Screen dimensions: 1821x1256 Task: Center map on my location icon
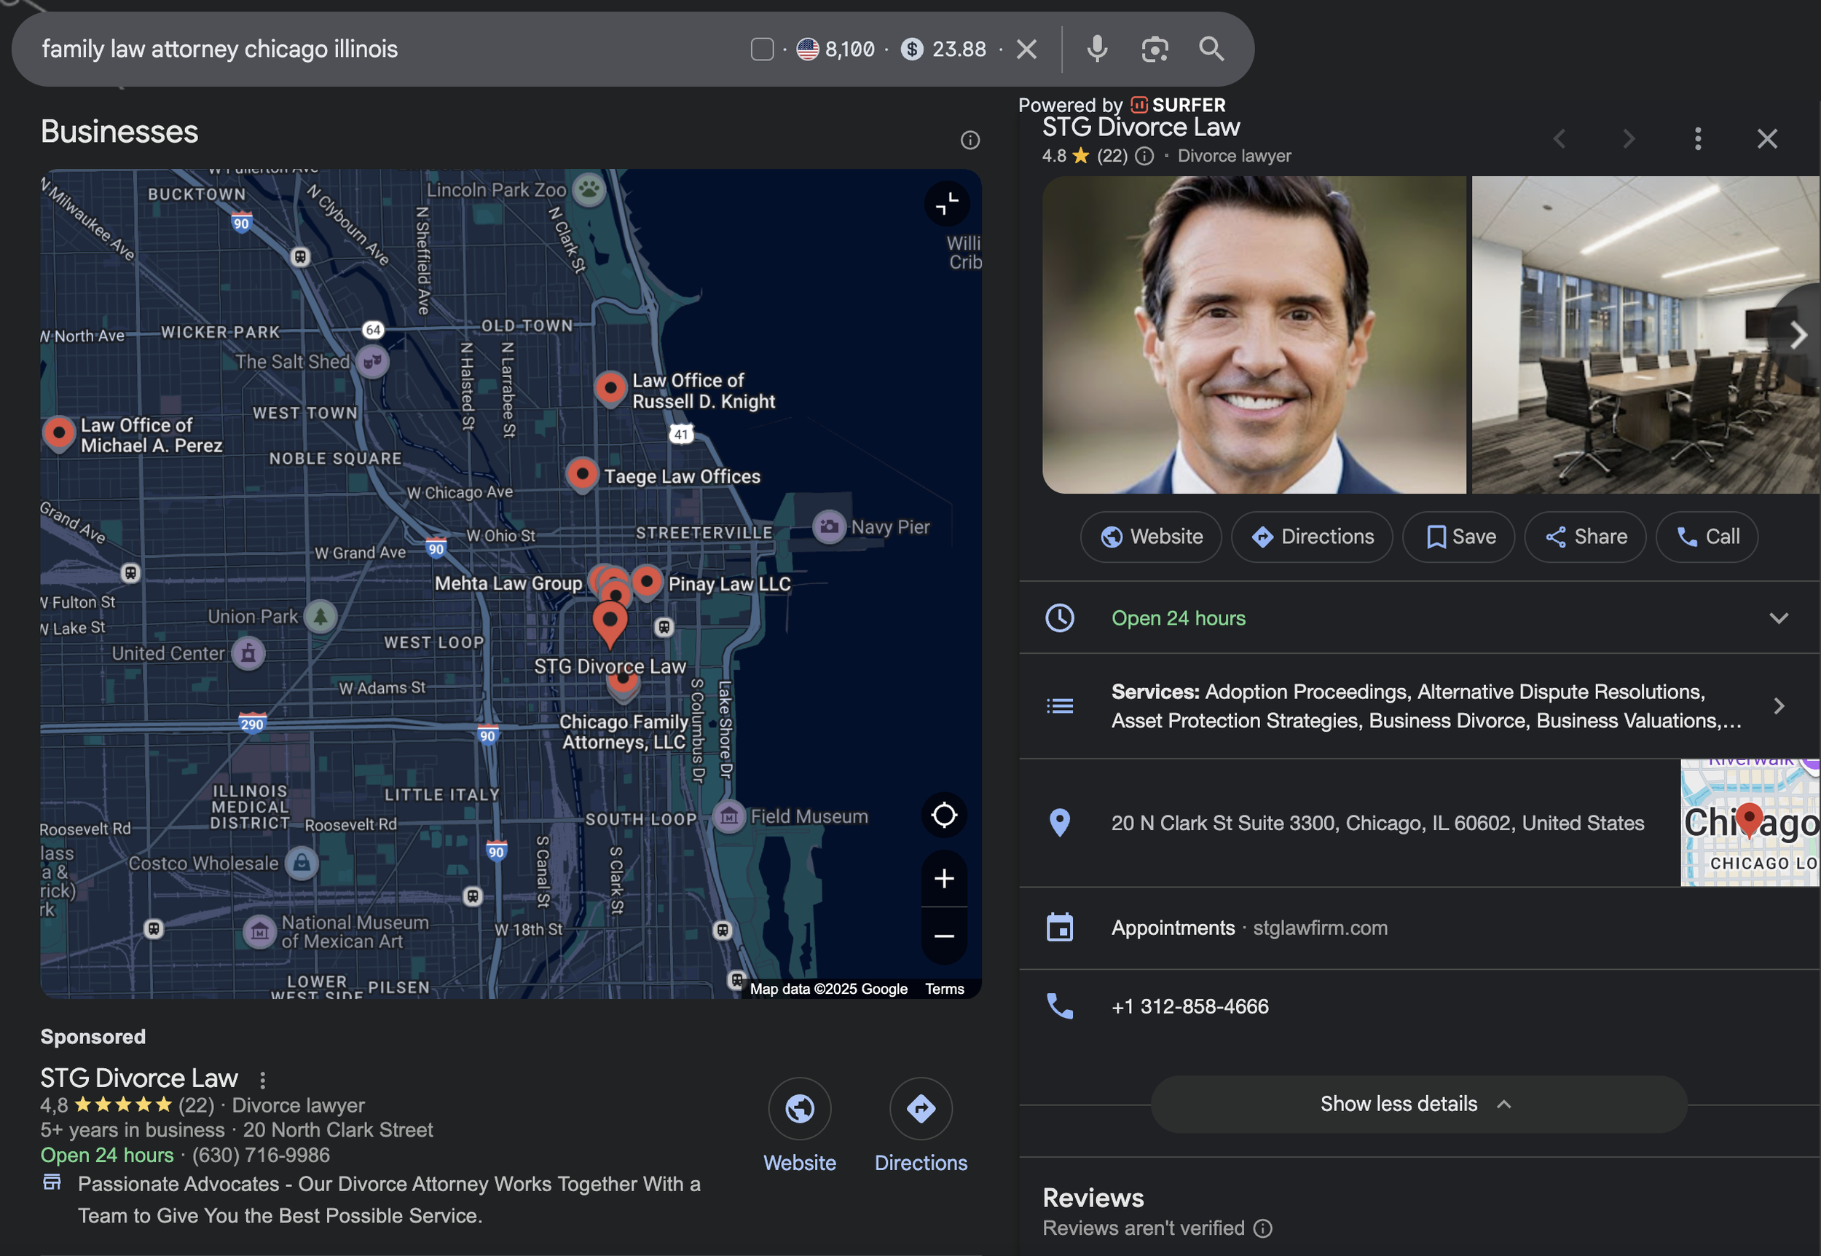point(944,815)
